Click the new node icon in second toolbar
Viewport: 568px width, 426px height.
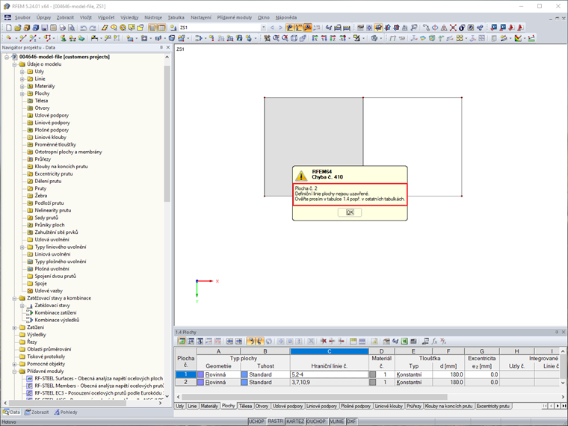pos(9,38)
